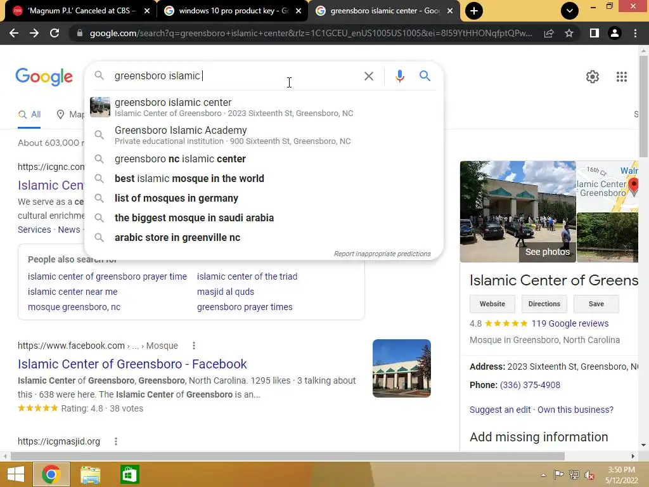Bookmark this page with star icon
Screen dimensions: 649x487
coord(569,33)
